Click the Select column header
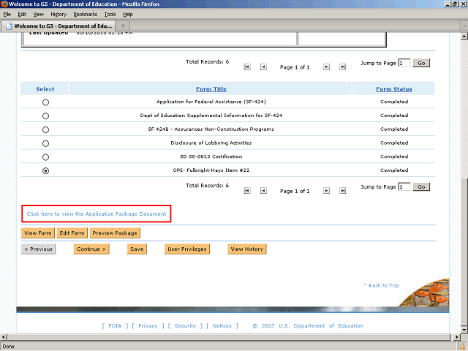 tap(45, 89)
